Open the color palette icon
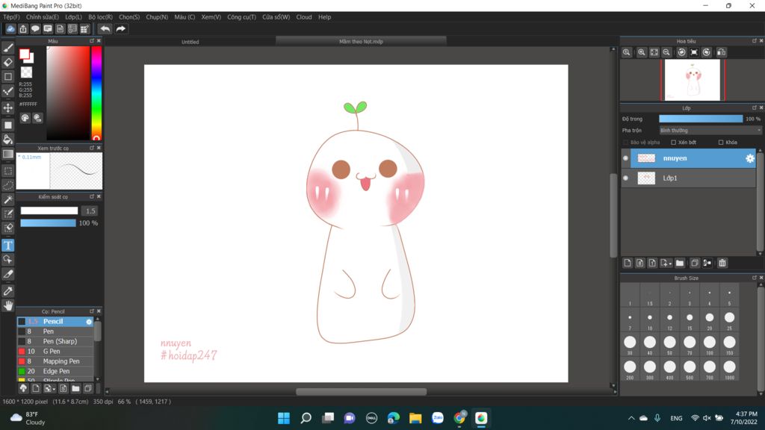Viewport: 765px width, 430px height. (25, 118)
